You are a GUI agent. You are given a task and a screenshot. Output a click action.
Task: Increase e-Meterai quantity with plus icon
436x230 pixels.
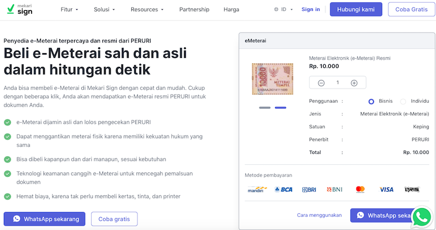354,83
